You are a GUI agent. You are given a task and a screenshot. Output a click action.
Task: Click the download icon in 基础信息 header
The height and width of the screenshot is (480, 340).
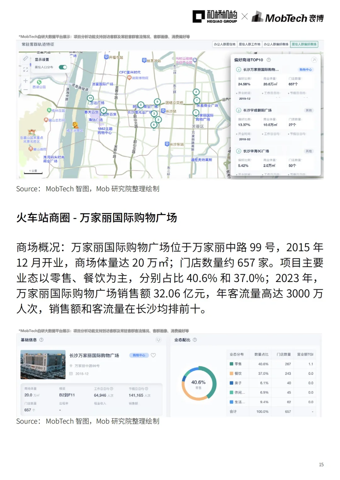pyautogui.click(x=158, y=340)
